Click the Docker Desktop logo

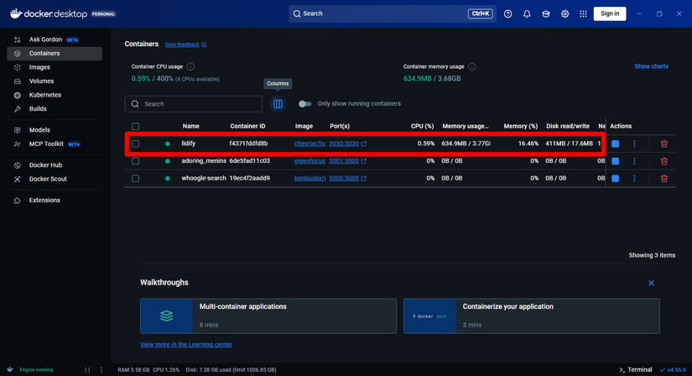[49, 13]
